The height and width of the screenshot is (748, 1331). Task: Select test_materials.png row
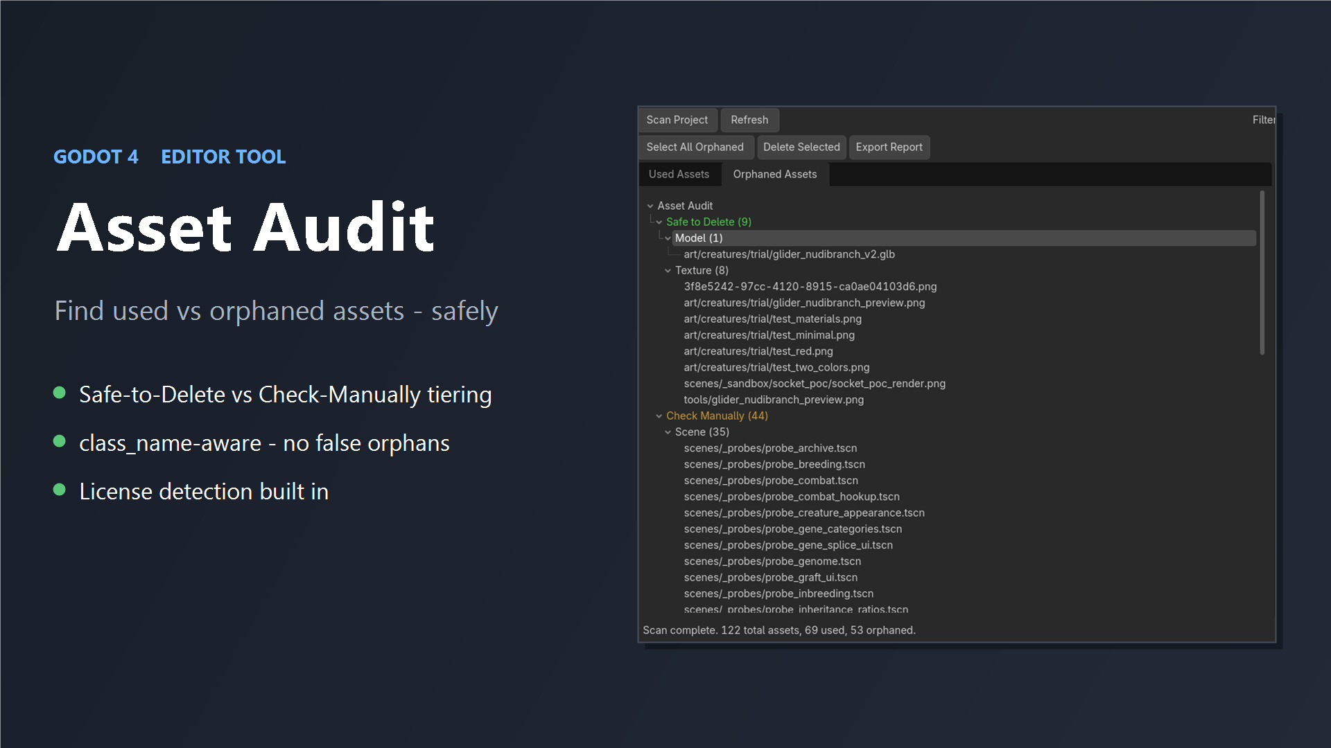point(772,319)
